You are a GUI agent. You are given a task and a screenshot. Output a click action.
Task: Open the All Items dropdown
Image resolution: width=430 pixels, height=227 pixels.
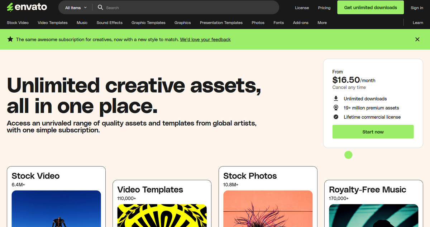pyautogui.click(x=76, y=8)
